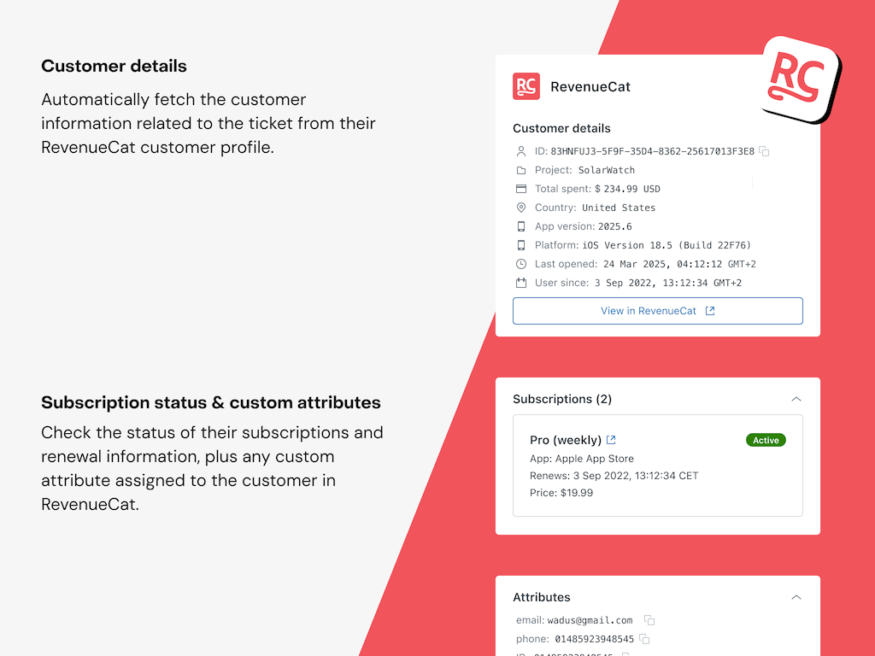
Task: Copy the customer ID to clipboard
Action: 765,151
